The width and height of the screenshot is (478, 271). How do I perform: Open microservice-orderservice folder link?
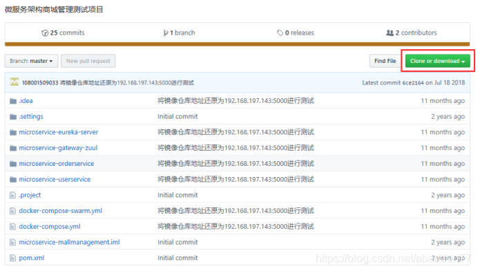pos(57,164)
